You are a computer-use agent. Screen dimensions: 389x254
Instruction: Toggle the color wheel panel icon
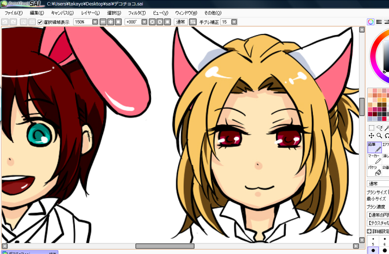pyautogui.click(x=371, y=22)
